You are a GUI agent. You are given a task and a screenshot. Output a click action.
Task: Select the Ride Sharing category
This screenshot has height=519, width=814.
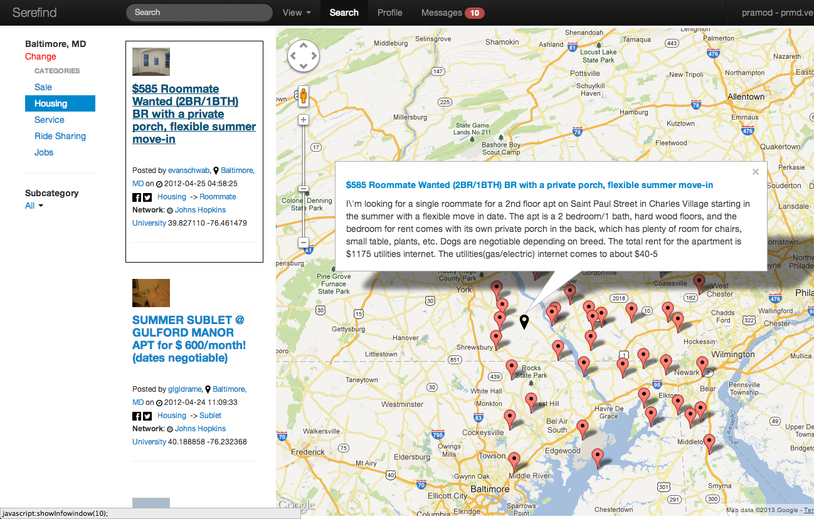pyautogui.click(x=60, y=136)
